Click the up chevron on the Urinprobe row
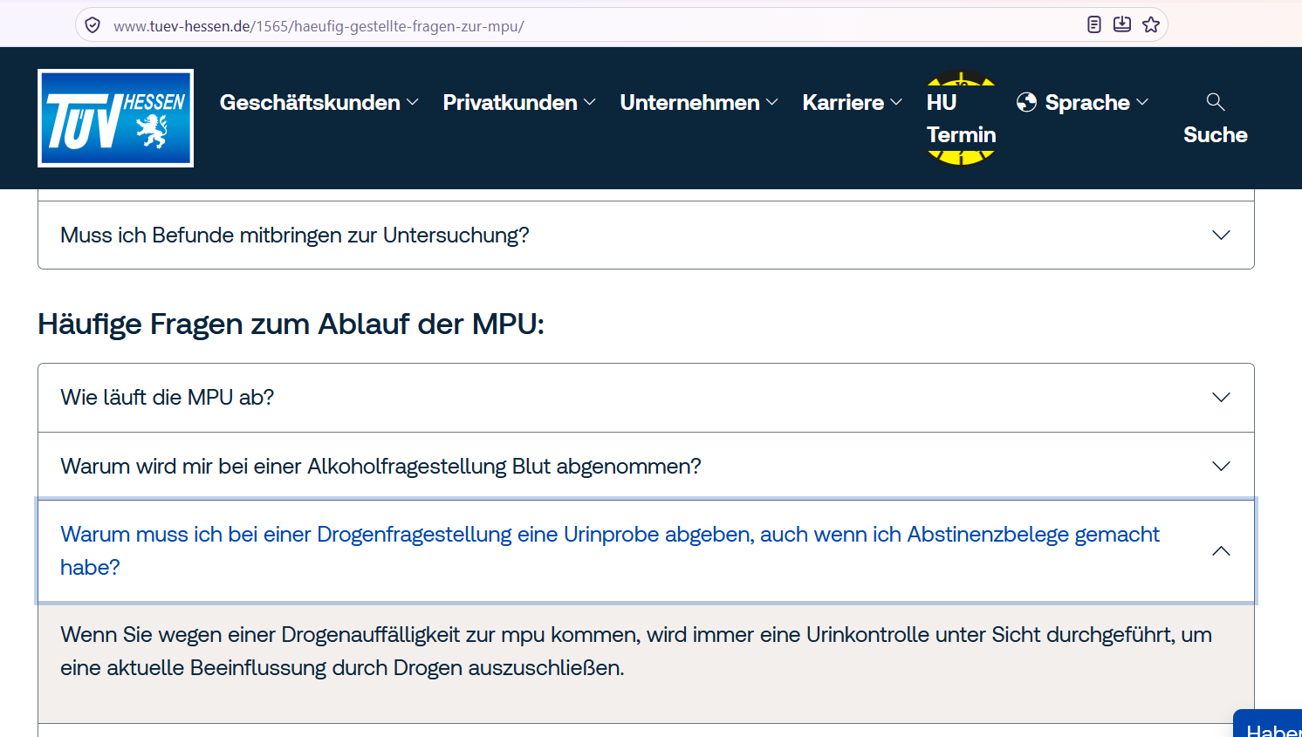Image resolution: width=1302 pixels, height=737 pixels. click(x=1221, y=551)
